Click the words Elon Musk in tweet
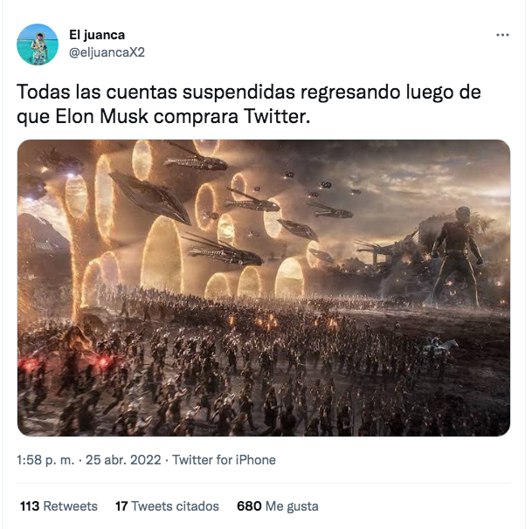The height and width of the screenshot is (529, 532). click(x=102, y=117)
